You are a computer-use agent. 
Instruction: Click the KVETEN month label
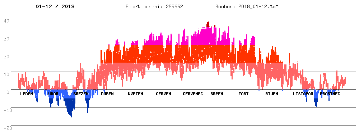(x=136, y=94)
